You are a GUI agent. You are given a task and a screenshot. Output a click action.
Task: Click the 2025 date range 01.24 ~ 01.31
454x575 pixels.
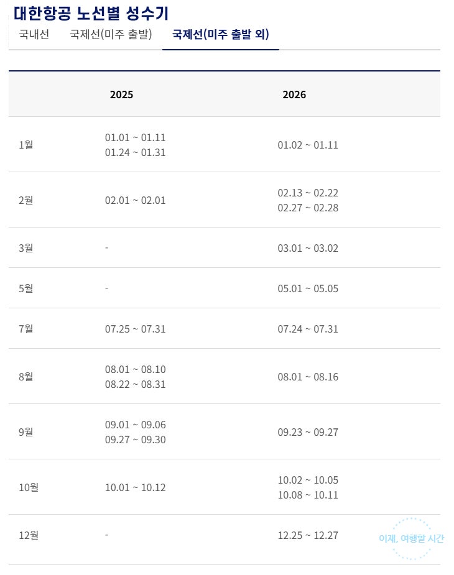point(135,152)
